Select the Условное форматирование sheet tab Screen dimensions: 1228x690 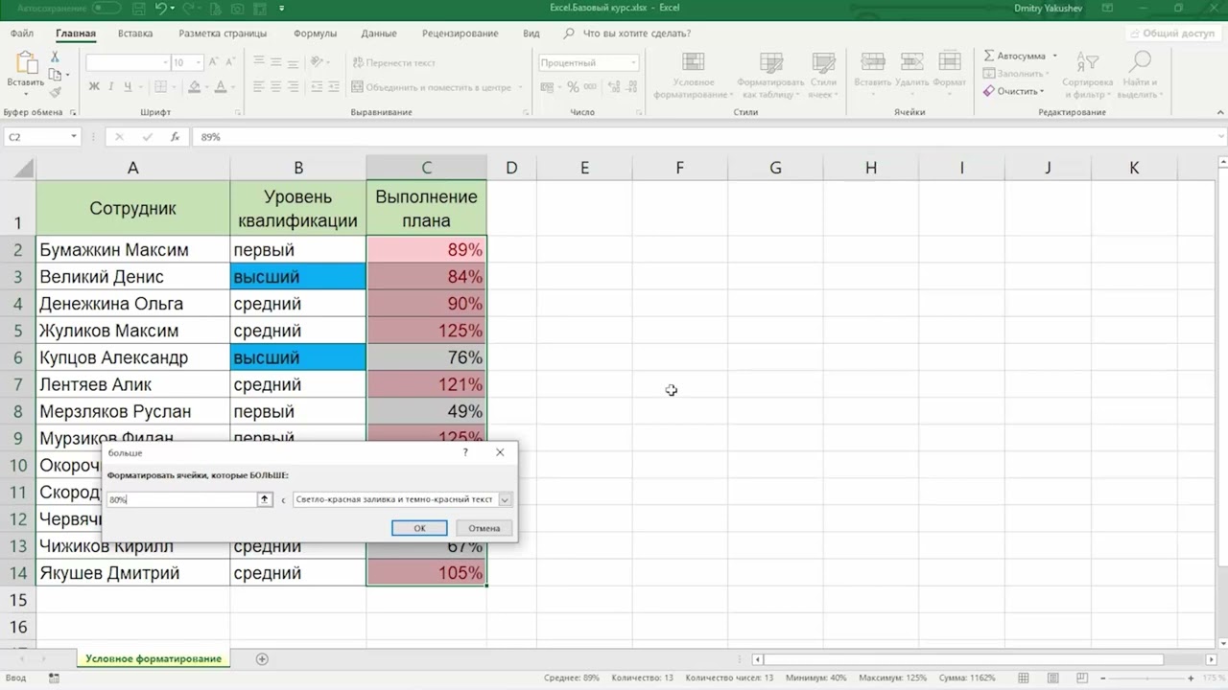click(x=153, y=658)
